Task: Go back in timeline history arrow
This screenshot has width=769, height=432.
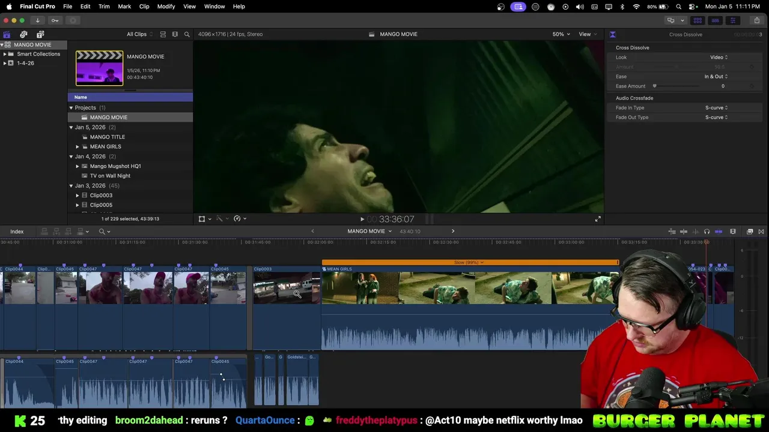Action: click(x=312, y=232)
